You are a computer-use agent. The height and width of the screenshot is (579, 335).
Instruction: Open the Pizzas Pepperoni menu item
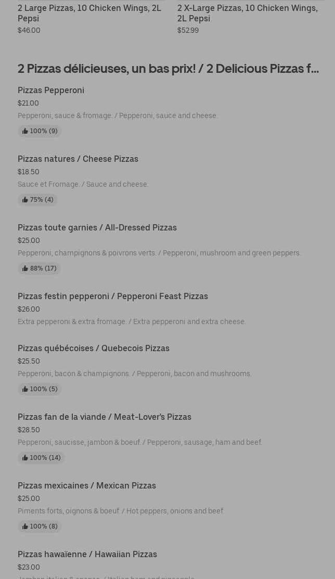click(x=51, y=90)
